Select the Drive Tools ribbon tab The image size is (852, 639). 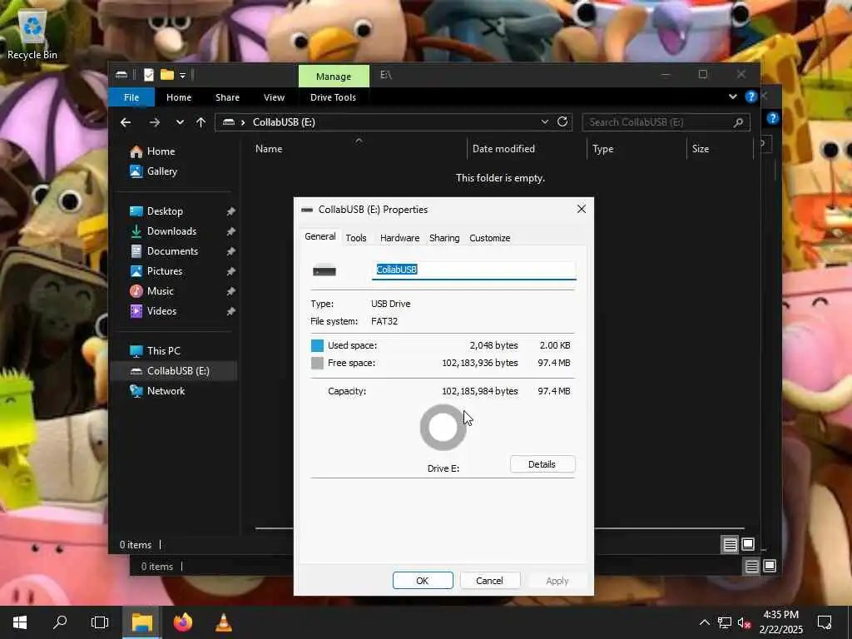[x=333, y=97]
